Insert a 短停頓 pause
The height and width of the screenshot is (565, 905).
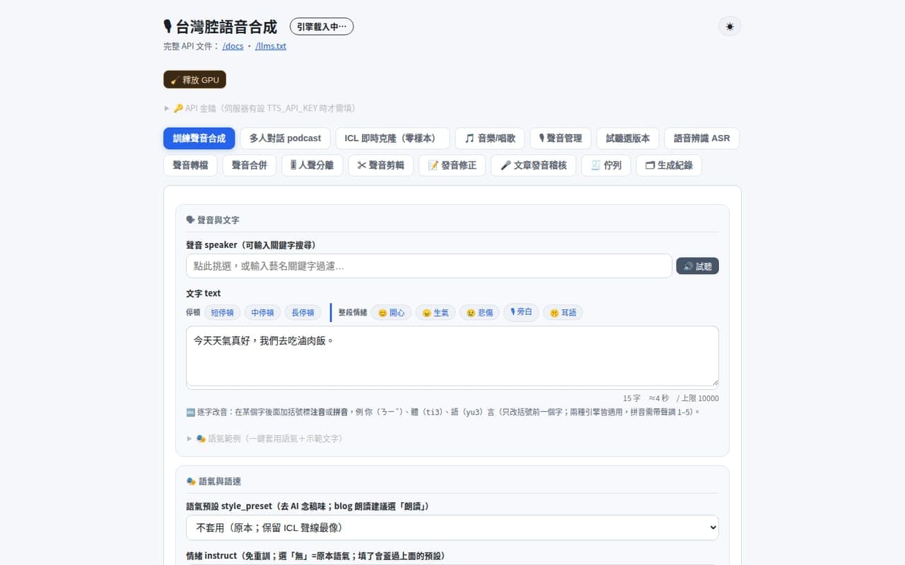click(x=223, y=312)
